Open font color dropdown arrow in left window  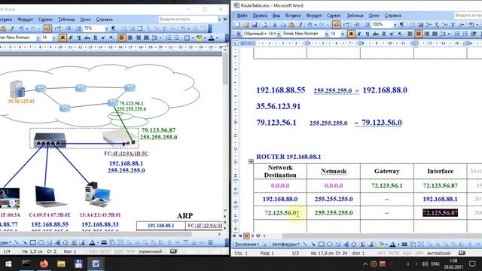[x=217, y=38]
